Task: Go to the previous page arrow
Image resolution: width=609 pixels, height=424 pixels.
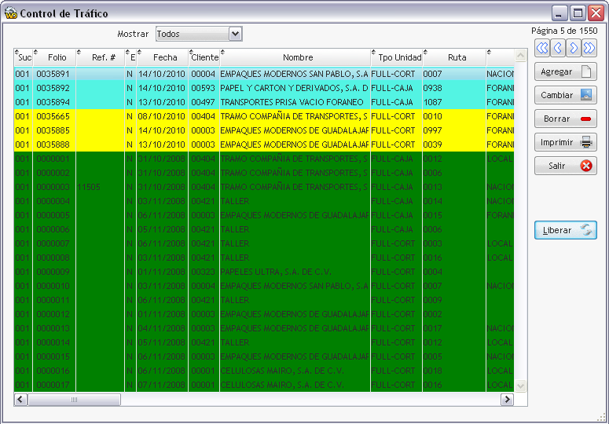Action: pyautogui.click(x=558, y=48)
